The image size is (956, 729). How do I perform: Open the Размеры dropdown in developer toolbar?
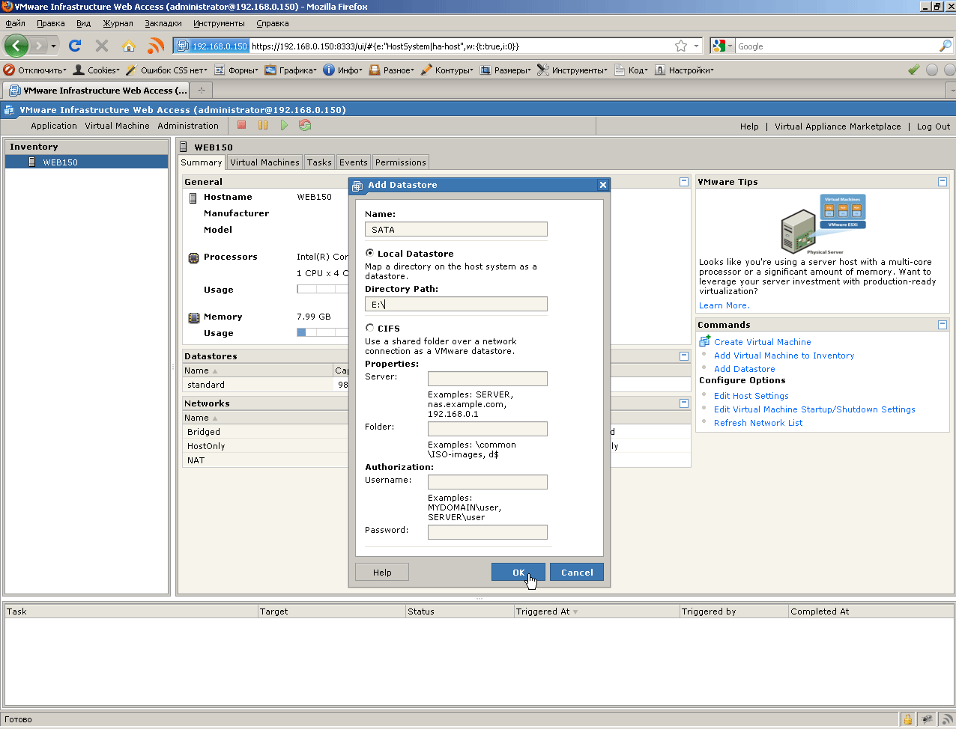pyautogui.click(x=505, y=70)
